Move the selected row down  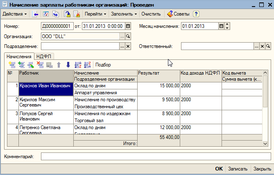[x=68, y=64]
